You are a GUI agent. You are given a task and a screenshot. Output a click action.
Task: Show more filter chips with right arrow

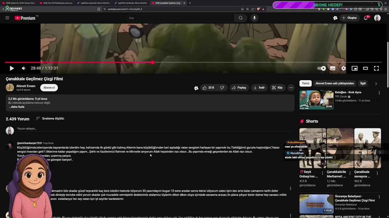point(376,84)
